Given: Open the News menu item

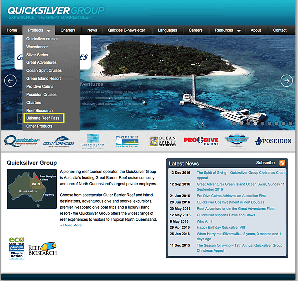Looking at the screenshot, I should [92, 30].
